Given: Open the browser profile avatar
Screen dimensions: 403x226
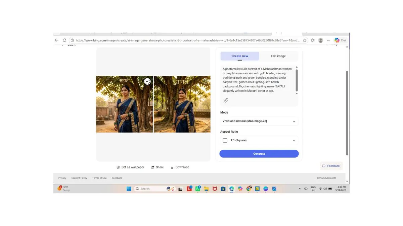Looking at the screenshot, I should click(x=321, y=40).
